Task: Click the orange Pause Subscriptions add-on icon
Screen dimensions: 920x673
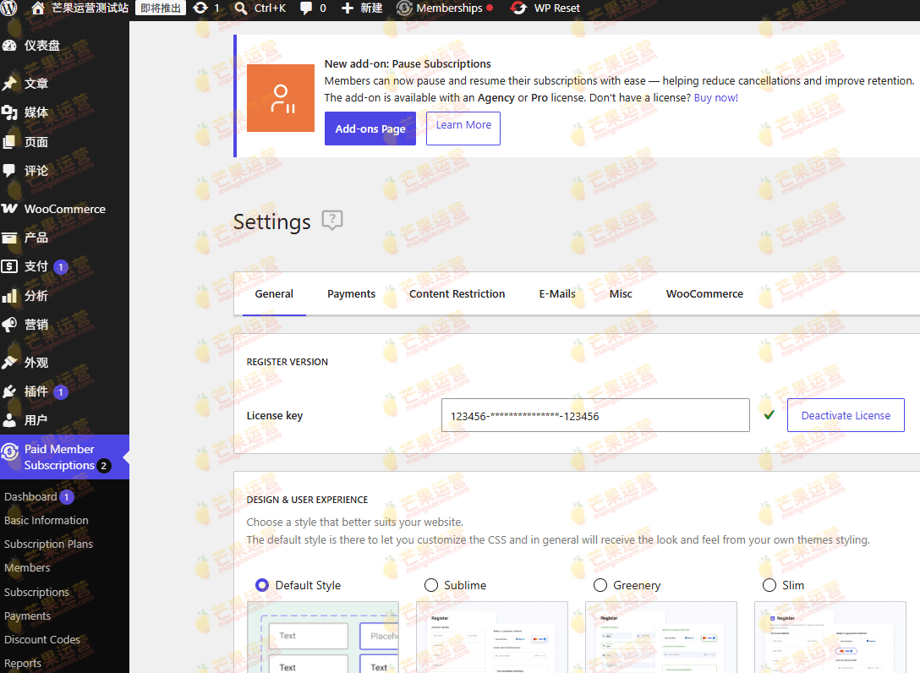Action: (281, 98)
